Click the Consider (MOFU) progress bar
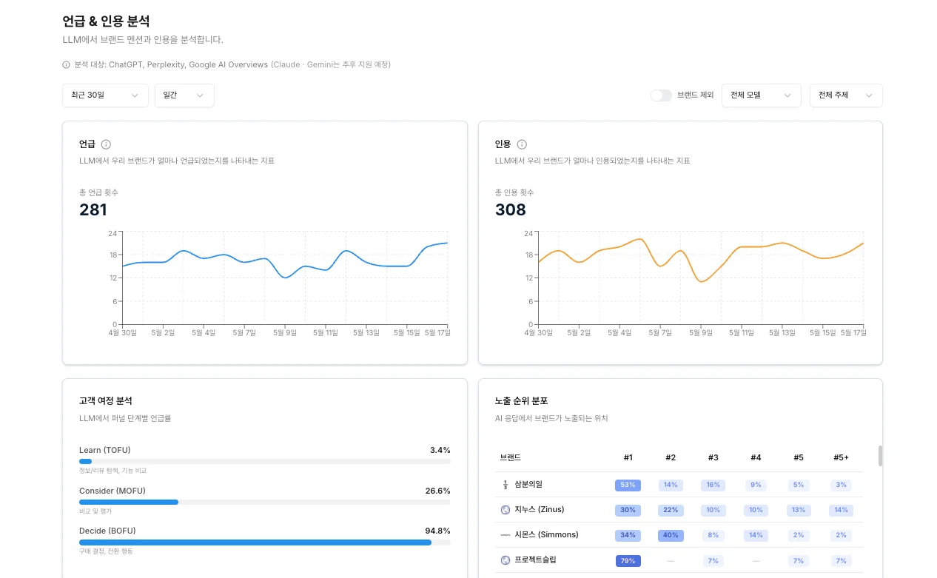The image size is (937, 578). [x=264, y=502]
